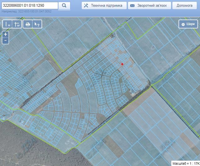Zoom in with the plus button
The image size is (200, 166).
[6, 35]
